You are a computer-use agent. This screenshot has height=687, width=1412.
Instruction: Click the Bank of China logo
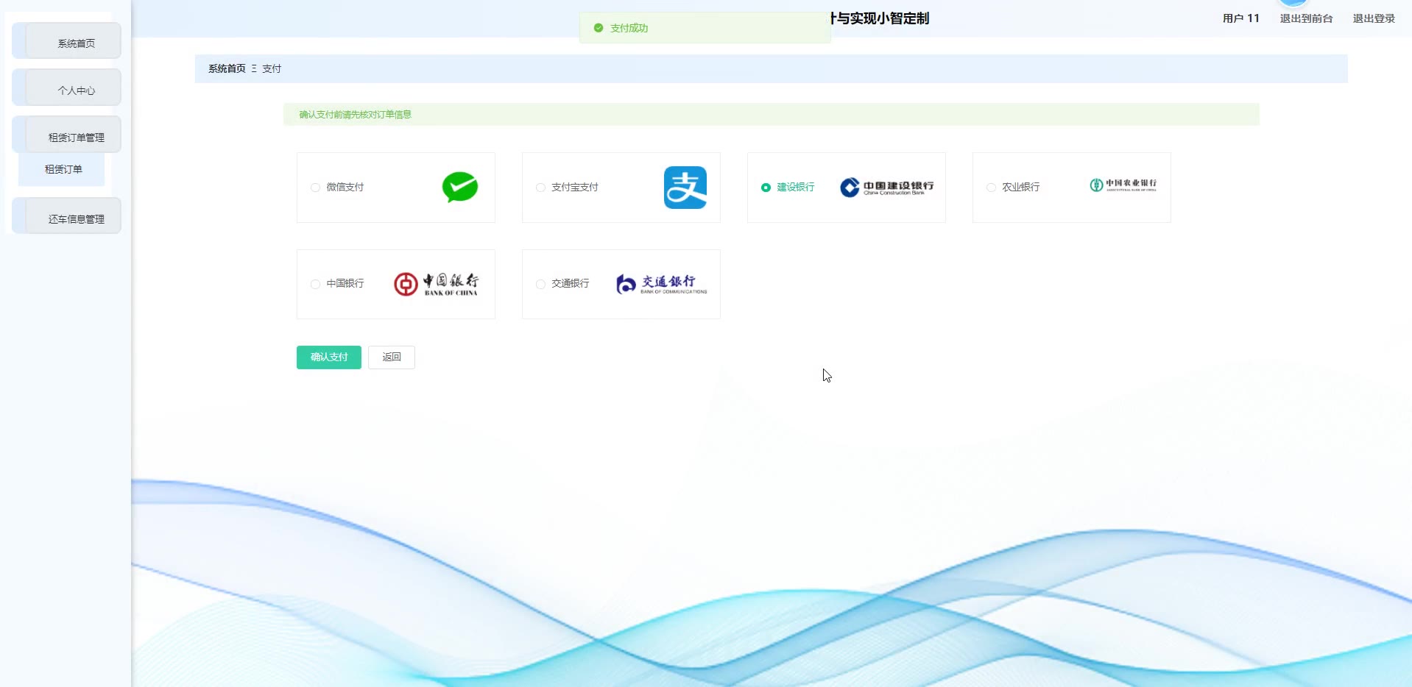coord(436,284)
